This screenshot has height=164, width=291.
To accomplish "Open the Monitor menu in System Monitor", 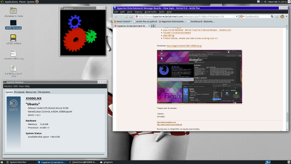I will (8, 86).
